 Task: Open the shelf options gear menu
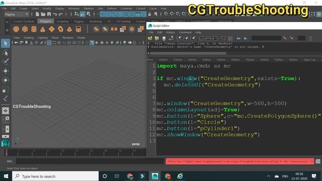click(x=7, y=30)
